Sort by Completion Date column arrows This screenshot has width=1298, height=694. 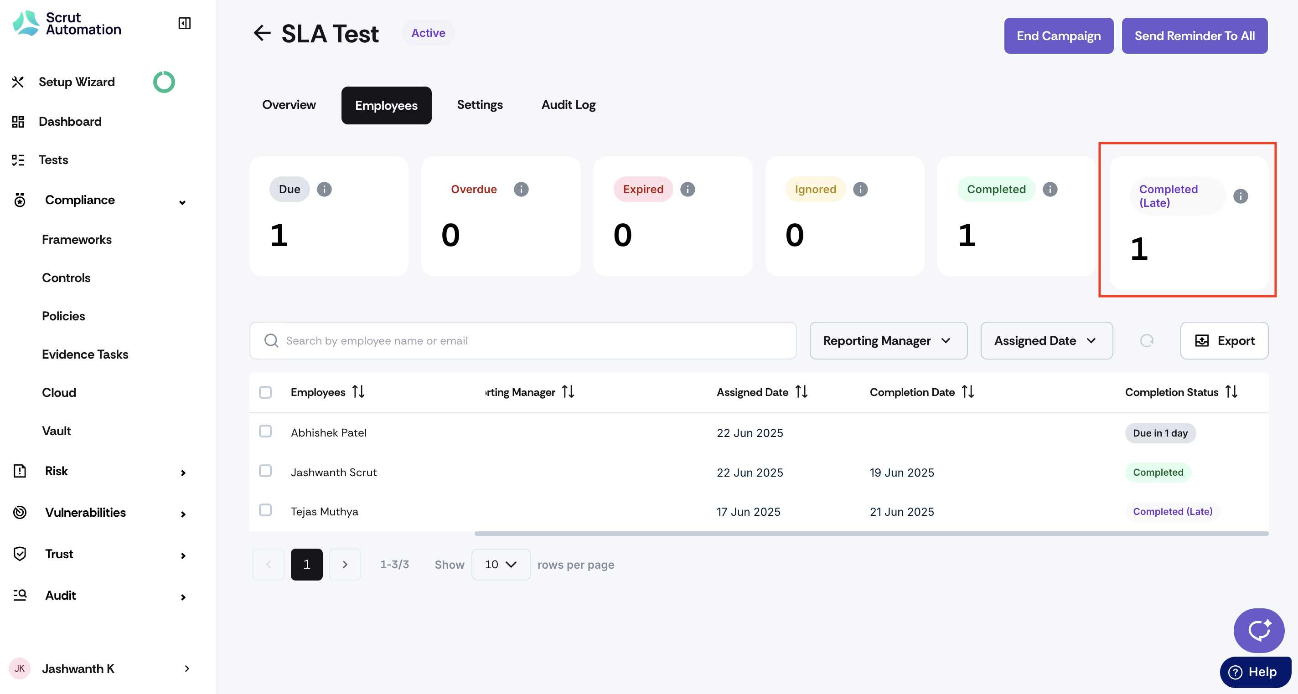click(967, 392)
